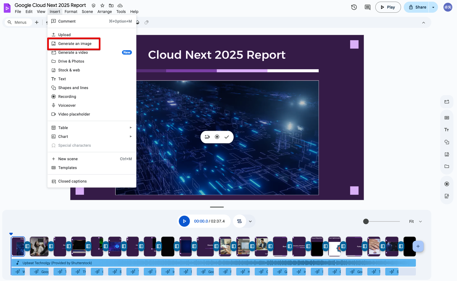Star the Google Cloud Next document
This screenshot has width=457, height=281.
(102, 6)
